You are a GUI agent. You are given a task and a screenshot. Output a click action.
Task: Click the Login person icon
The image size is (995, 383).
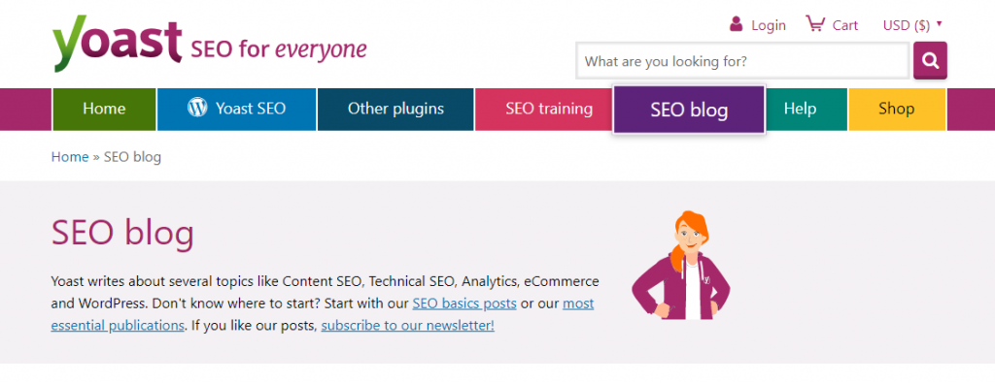coord(737,24)
